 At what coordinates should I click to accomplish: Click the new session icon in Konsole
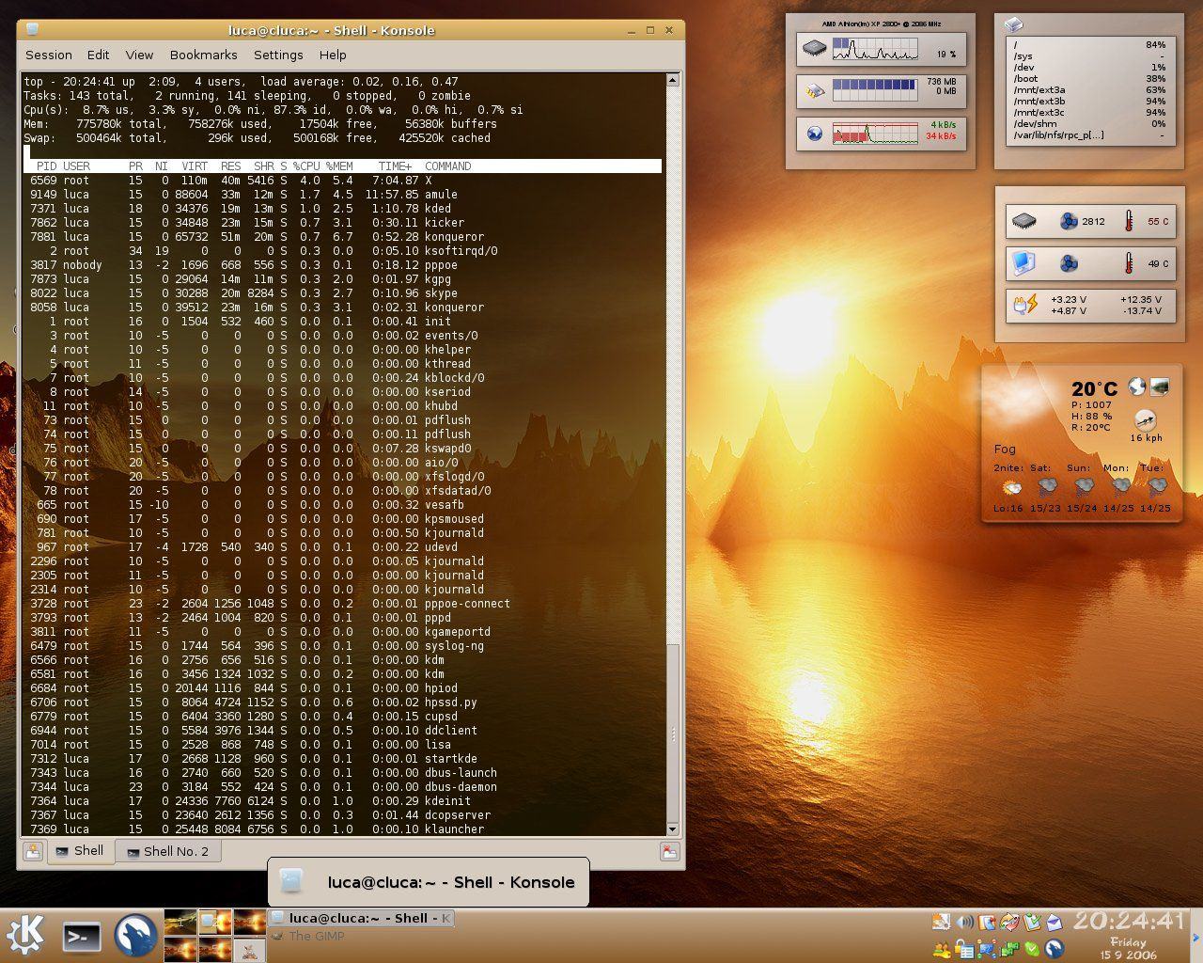pyautogui.click(x=33, y=851)
